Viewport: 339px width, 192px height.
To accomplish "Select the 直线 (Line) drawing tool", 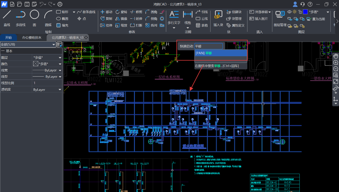I will click(x=7, y=18).
